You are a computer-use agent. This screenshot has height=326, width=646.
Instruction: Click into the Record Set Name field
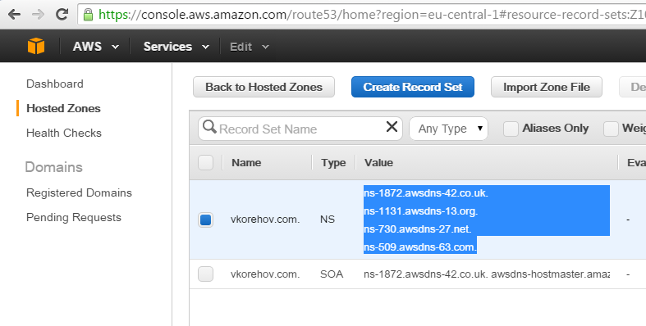(x=300, y=129)
